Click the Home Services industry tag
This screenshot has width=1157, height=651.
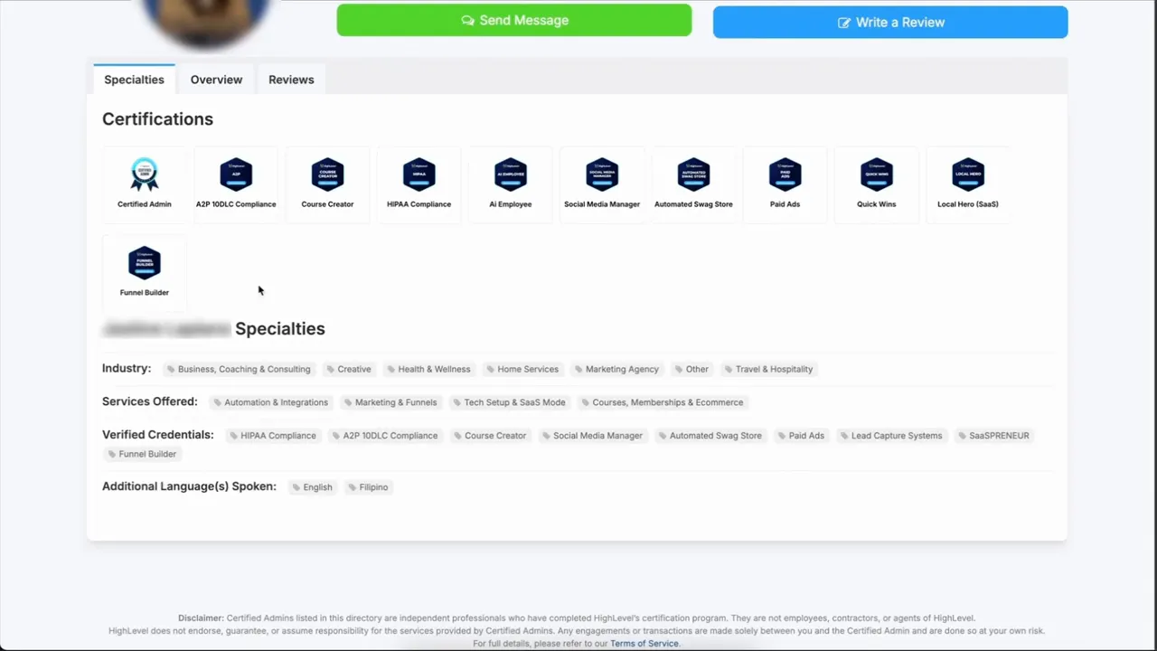click(522, 369)
